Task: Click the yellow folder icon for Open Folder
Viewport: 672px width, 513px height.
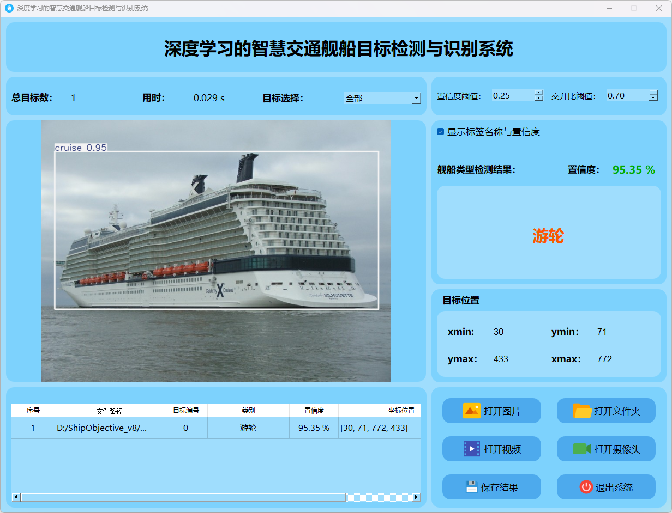Action: 582,411
